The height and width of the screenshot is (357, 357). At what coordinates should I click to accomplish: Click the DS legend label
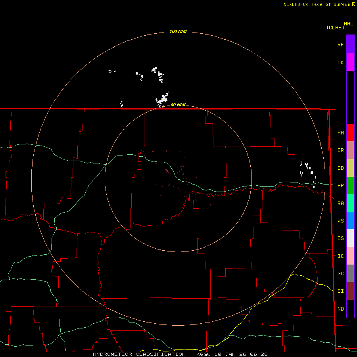click(x=340, y=238)
